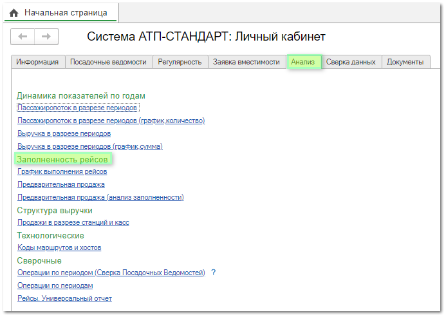446x317 pixels.
Task: Open the Сверка данных tab
Action: click(351, 62)
